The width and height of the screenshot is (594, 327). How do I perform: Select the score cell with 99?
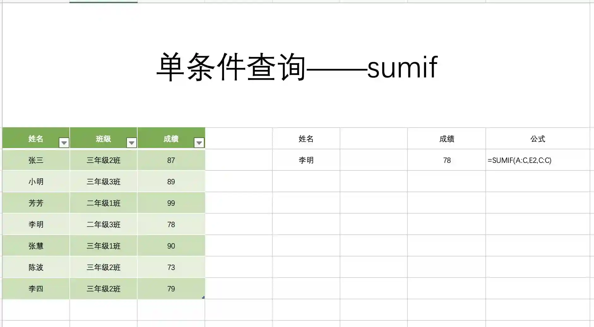click(x=171, y=203)
